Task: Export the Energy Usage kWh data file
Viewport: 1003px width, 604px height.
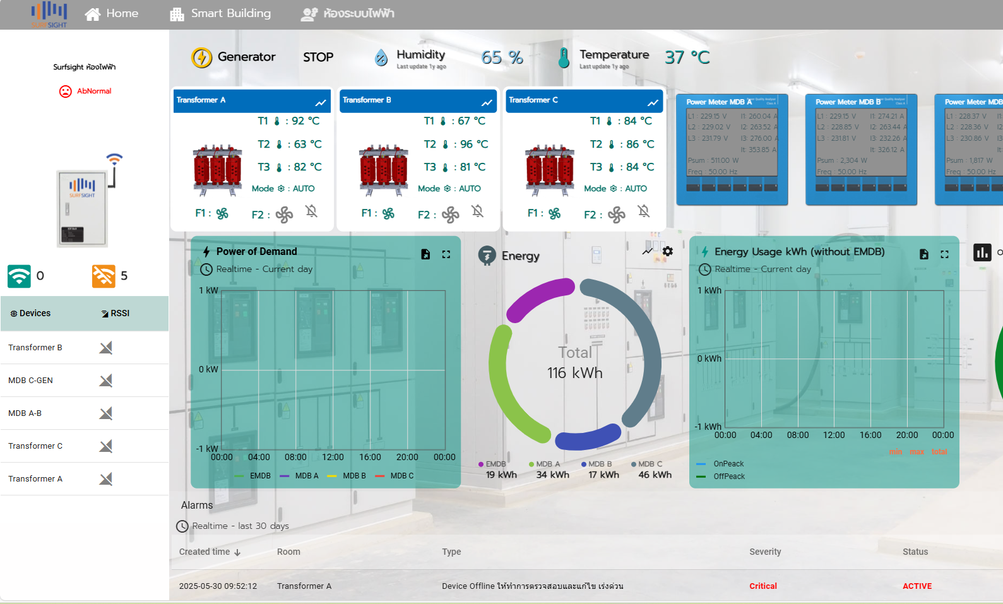Action: (924, 254)
